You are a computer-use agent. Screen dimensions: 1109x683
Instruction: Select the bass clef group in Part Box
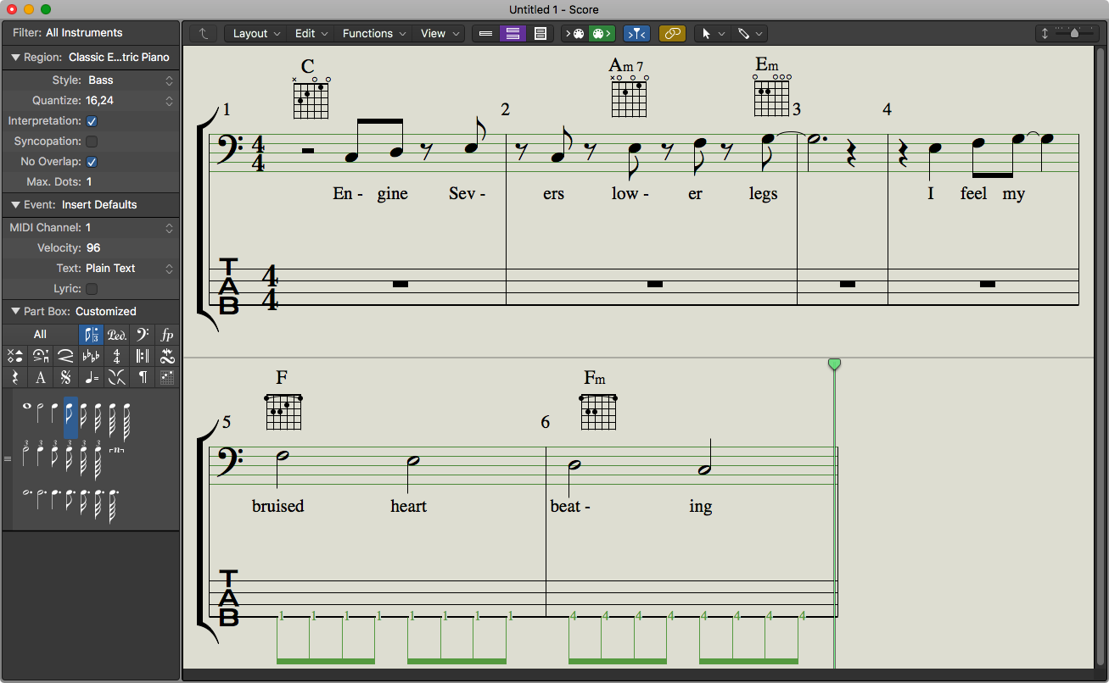[142, 335]
